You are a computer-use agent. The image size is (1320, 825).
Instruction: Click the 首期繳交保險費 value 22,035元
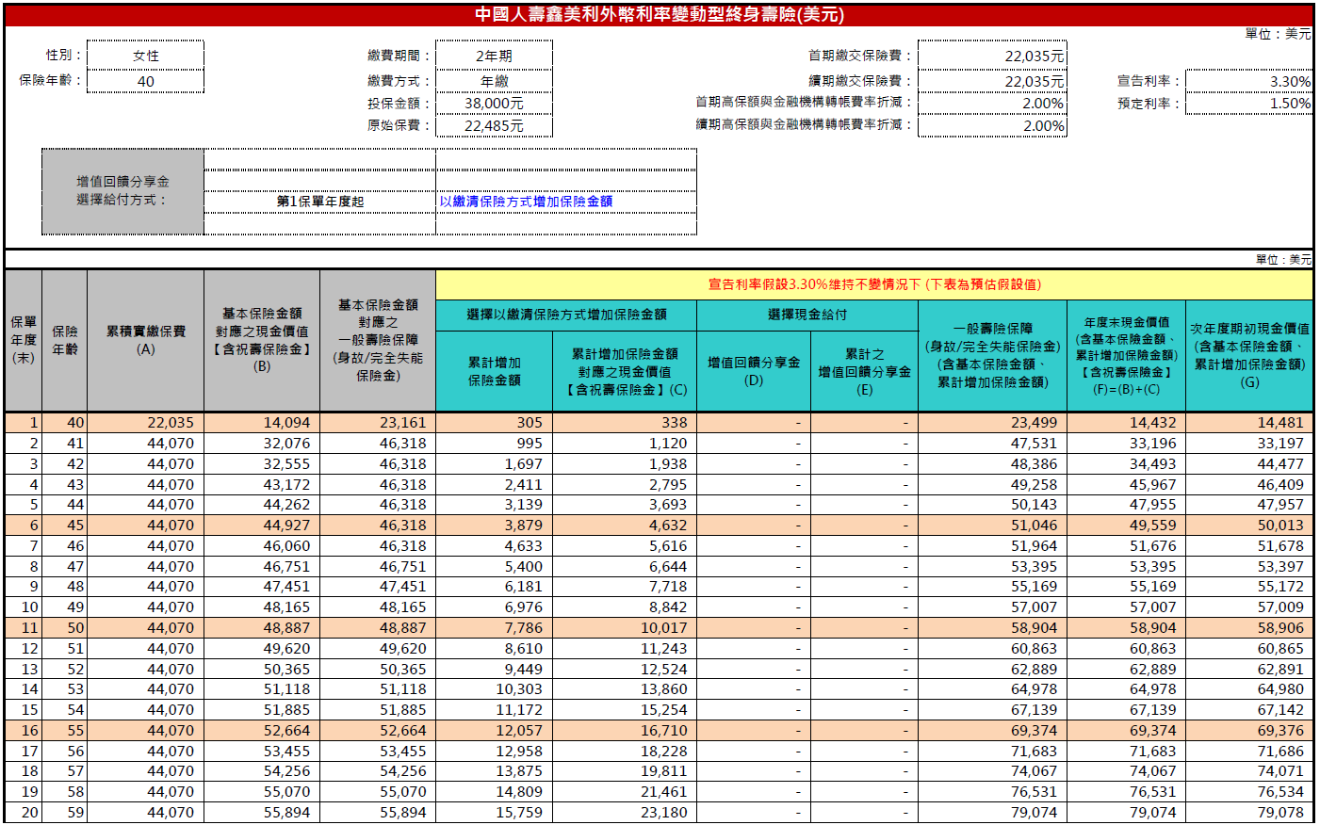992,56
